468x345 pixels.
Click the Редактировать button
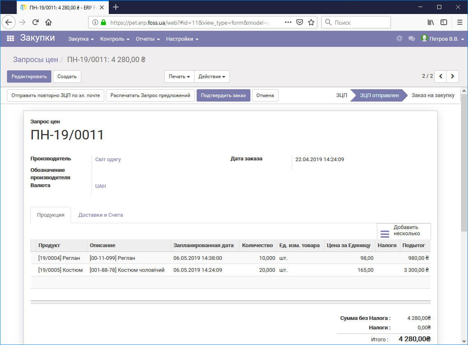(29, 76)
